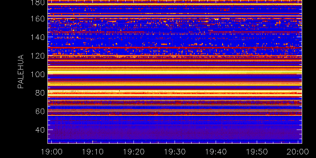Click the 100 frequency axis label
316x158 pixels.
pos(38,74)
